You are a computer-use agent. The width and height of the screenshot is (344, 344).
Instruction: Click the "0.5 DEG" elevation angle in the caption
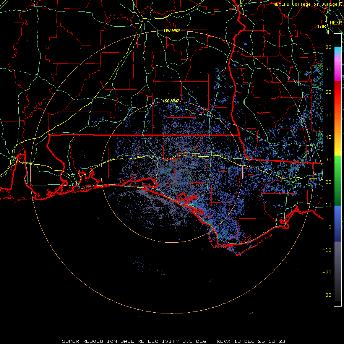(195, 341)
